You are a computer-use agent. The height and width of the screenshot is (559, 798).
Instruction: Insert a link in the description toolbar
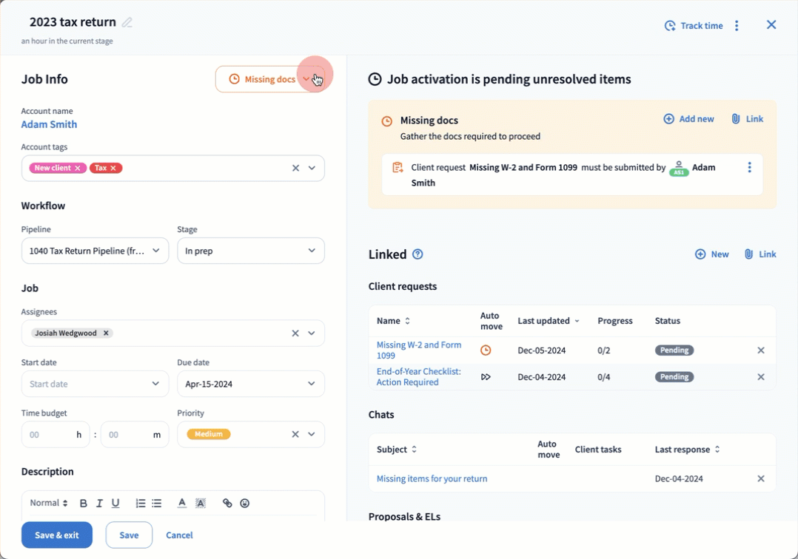coord(227,504)
